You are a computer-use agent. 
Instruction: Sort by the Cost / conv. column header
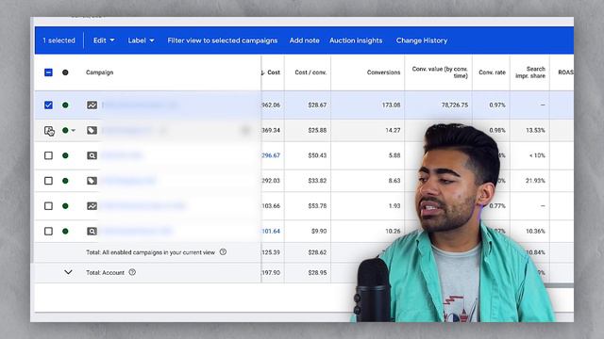tap(310, 73)
